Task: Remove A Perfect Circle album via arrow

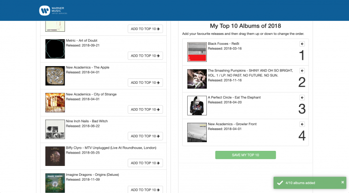Action: [x=302, y=97]
